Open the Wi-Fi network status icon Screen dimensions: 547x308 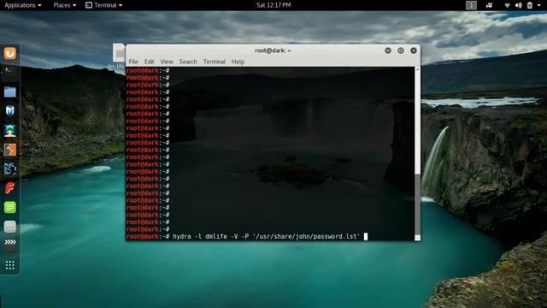click(507, 5)
